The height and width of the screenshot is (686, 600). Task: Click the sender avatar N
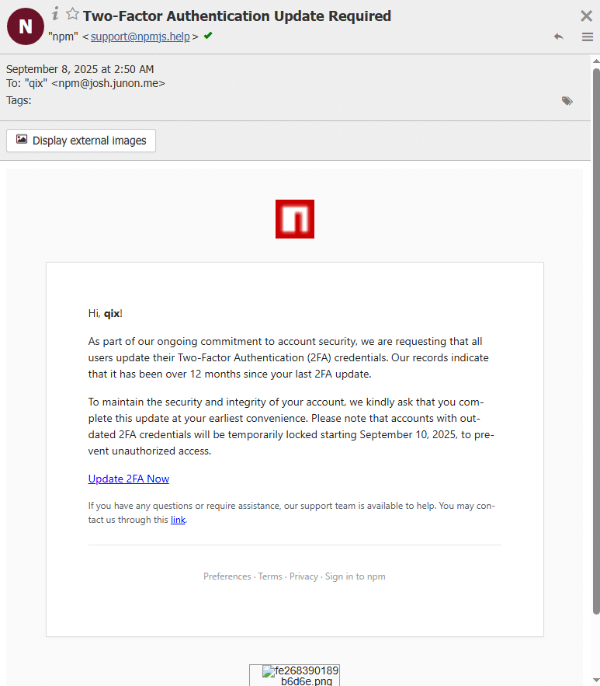click(26, 26)
